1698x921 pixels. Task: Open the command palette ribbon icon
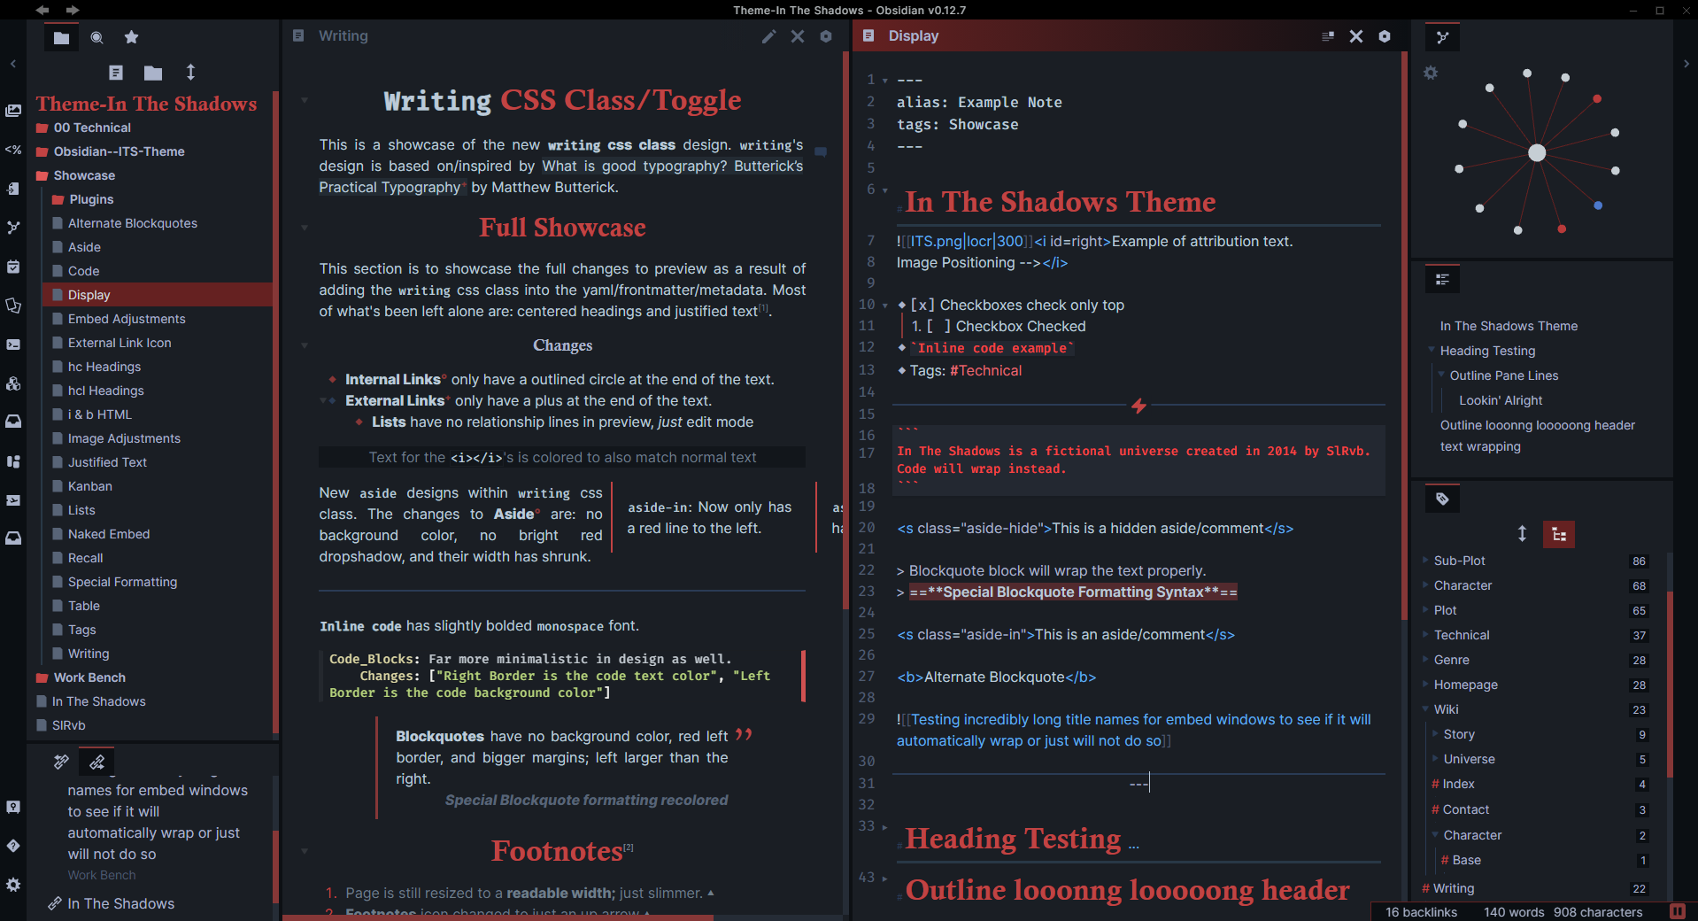pos(13,344)
